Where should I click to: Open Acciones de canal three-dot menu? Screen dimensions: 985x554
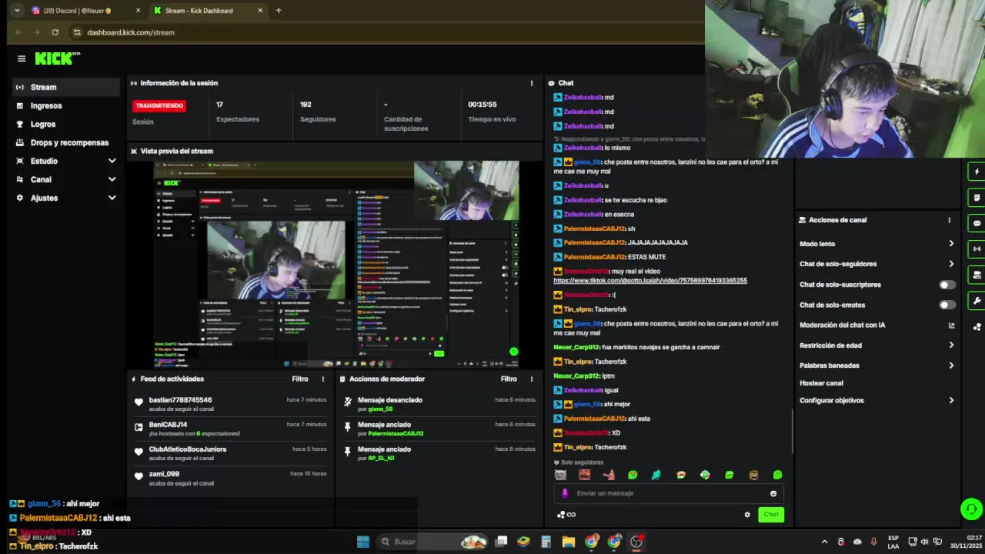pyautogui.click(x=949, y=220)
